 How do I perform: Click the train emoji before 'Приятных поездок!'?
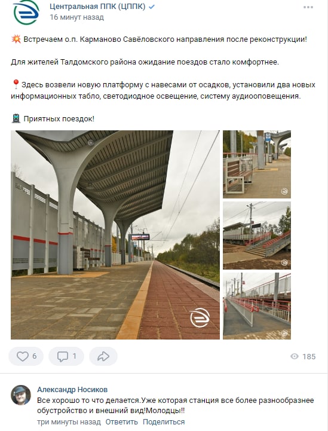[x=16, y=118]
